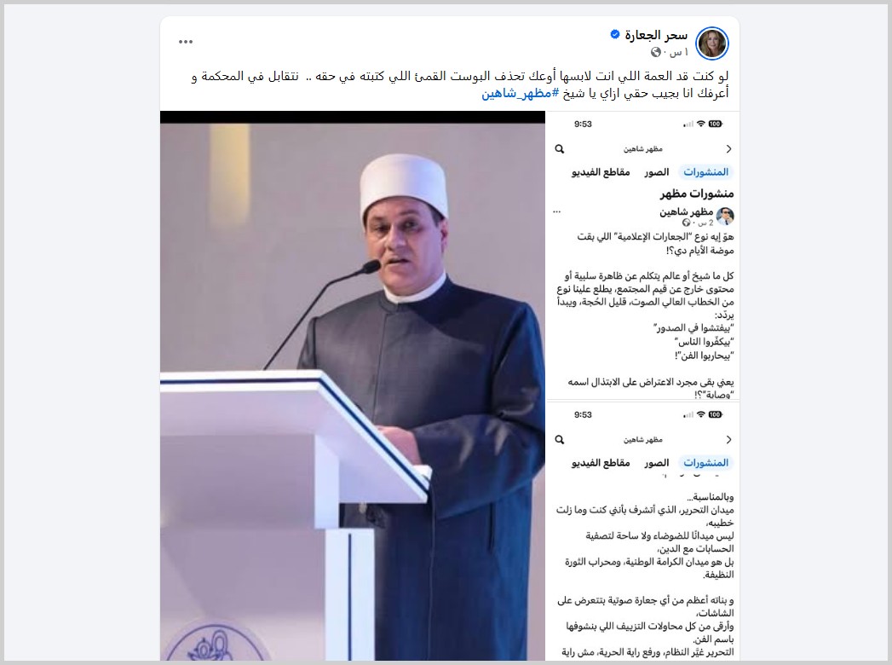Image resolution: width=892 pixels, height=665 pixels.
Task: Click search magnifier in top screenshot
Action: (560, 149)
